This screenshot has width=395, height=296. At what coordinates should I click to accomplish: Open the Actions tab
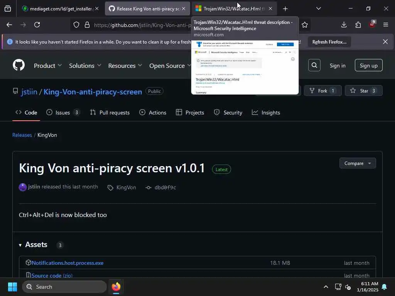click(x=153, y=113)
